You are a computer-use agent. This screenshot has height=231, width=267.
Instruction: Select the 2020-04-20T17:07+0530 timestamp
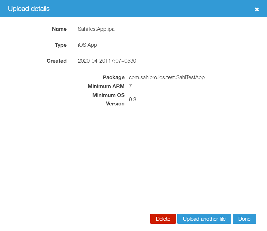click(x=107, y=61)
